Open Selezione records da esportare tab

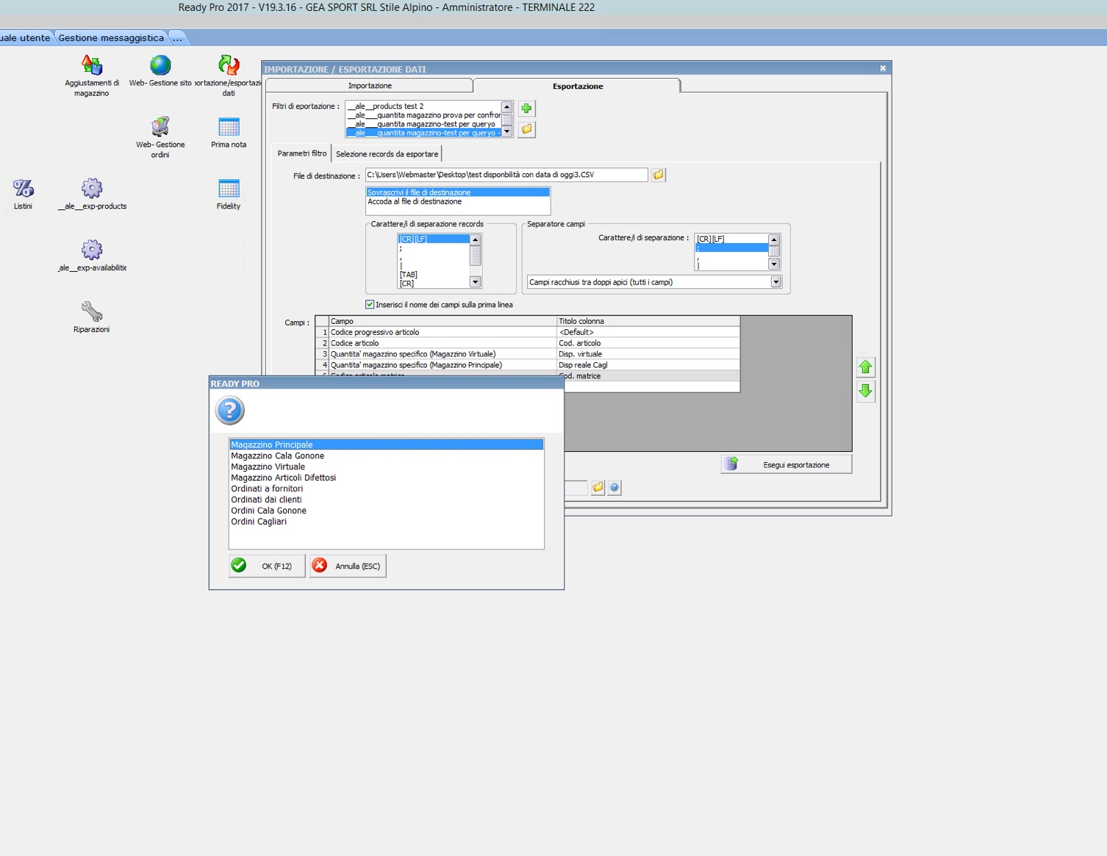click(x=387, y=154)
